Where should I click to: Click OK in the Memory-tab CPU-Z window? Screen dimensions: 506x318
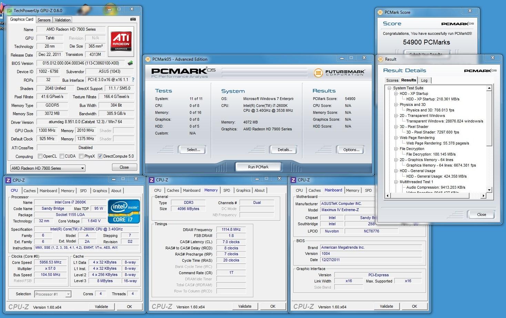click(x=273, y=306)
